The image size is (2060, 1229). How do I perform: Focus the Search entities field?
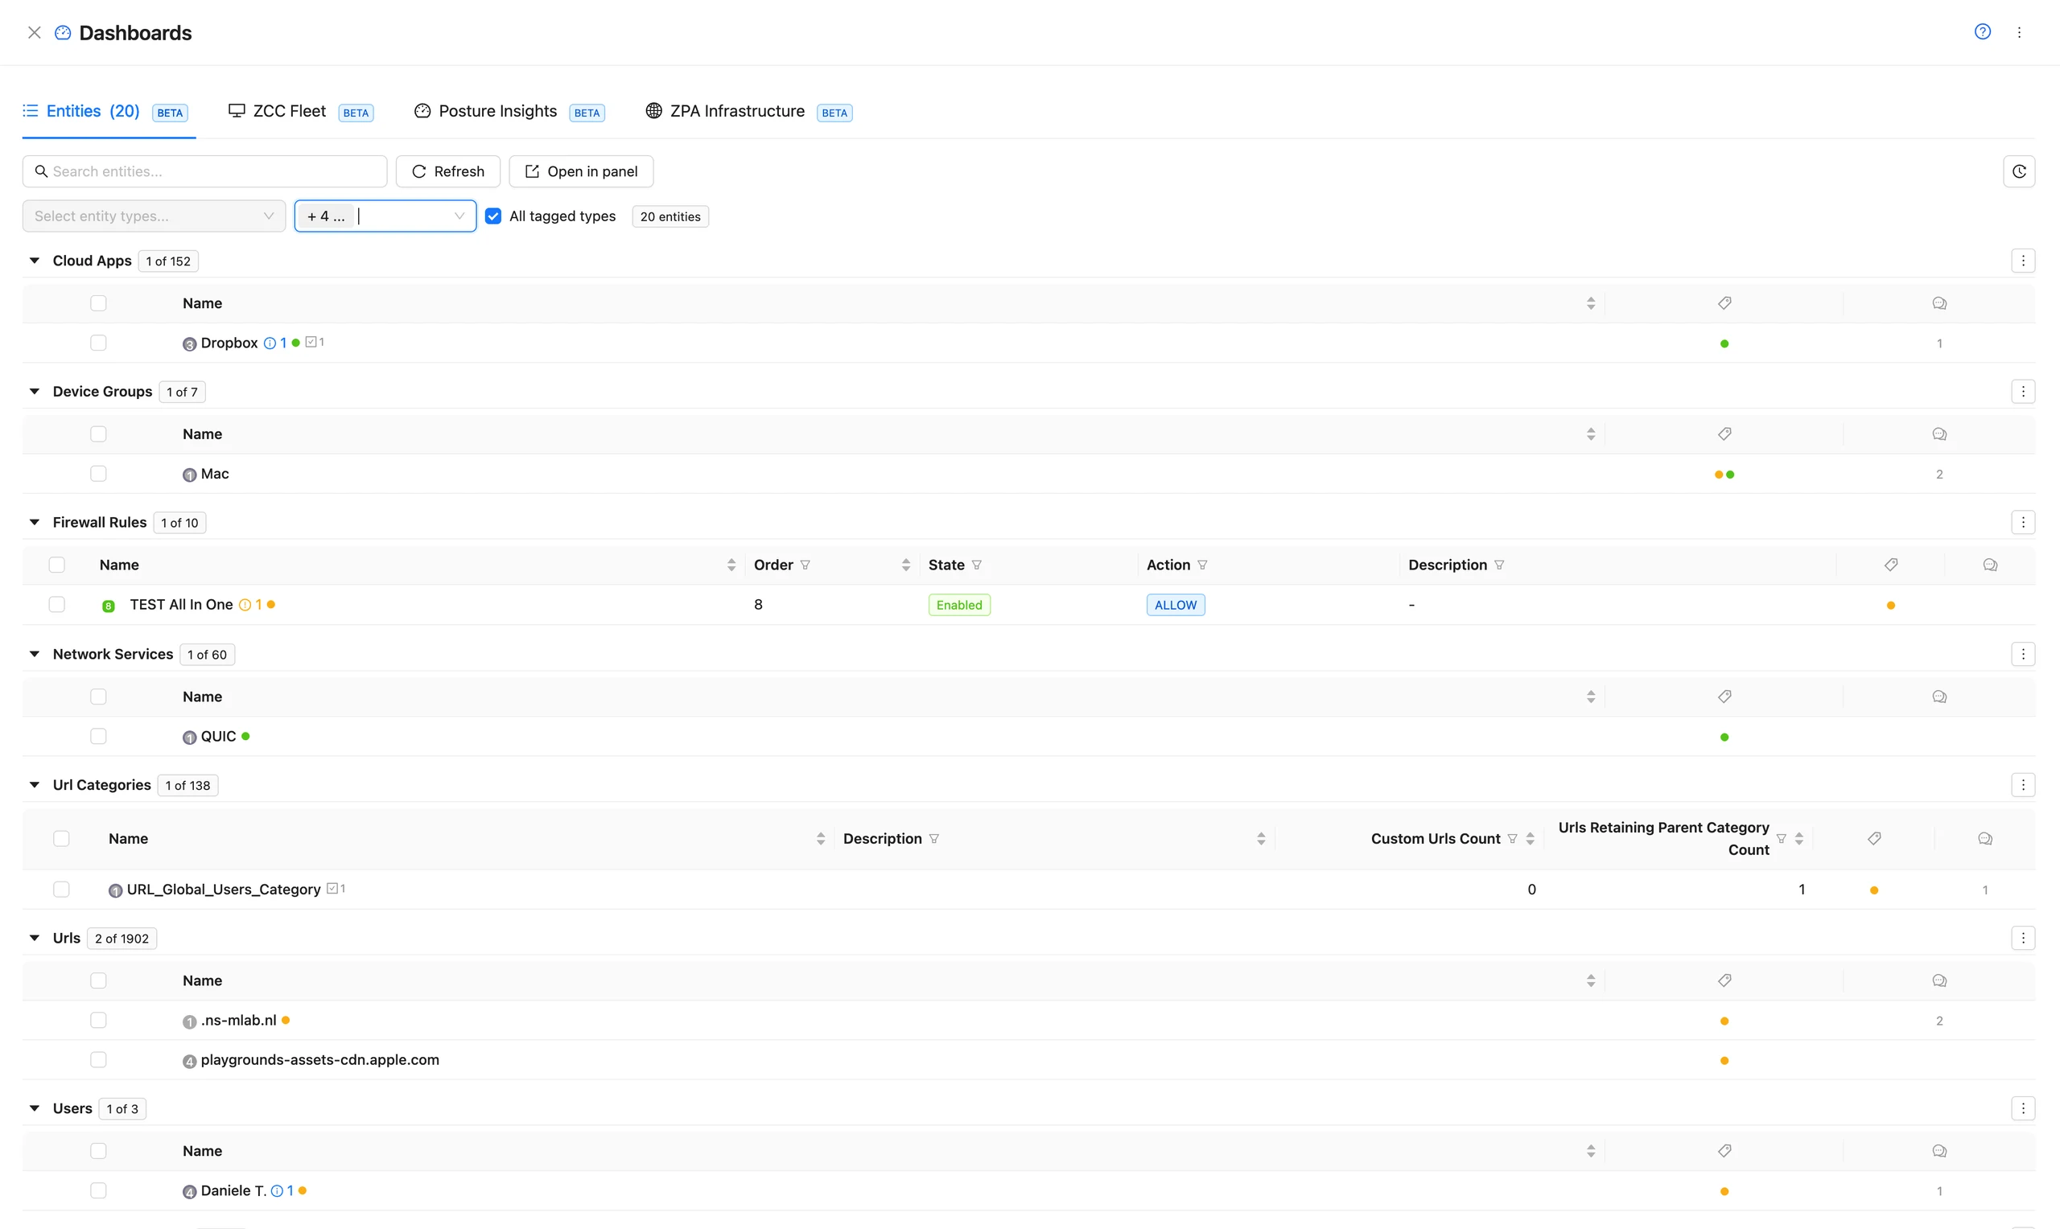204,171
